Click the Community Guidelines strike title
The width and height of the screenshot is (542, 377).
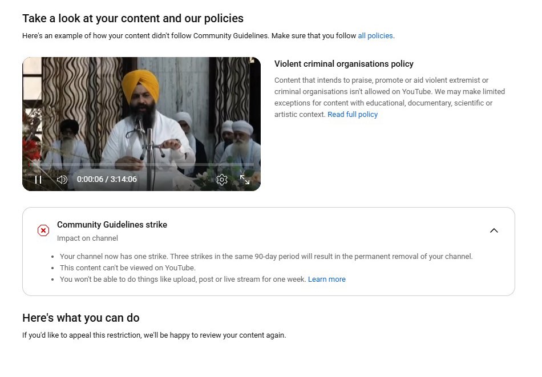pos(112,224)
